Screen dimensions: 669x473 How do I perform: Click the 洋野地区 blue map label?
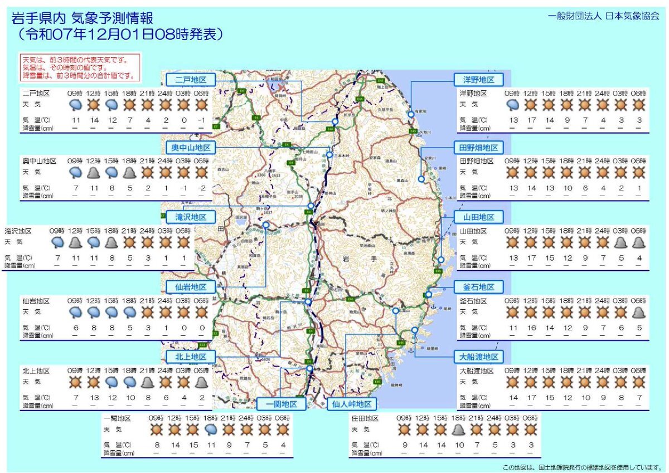pos(478,79)
